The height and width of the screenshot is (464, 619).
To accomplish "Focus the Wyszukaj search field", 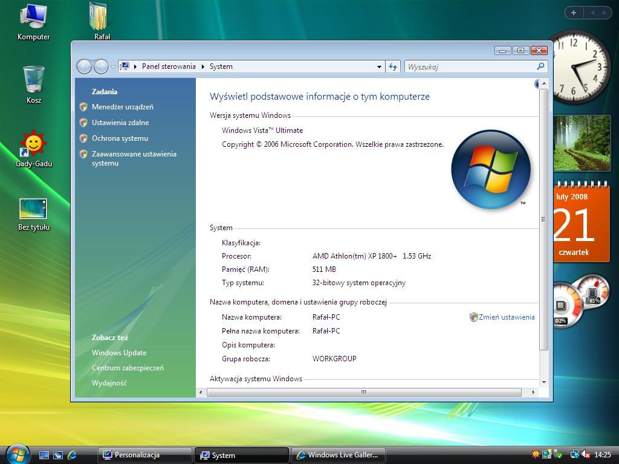I will [471, 66].
